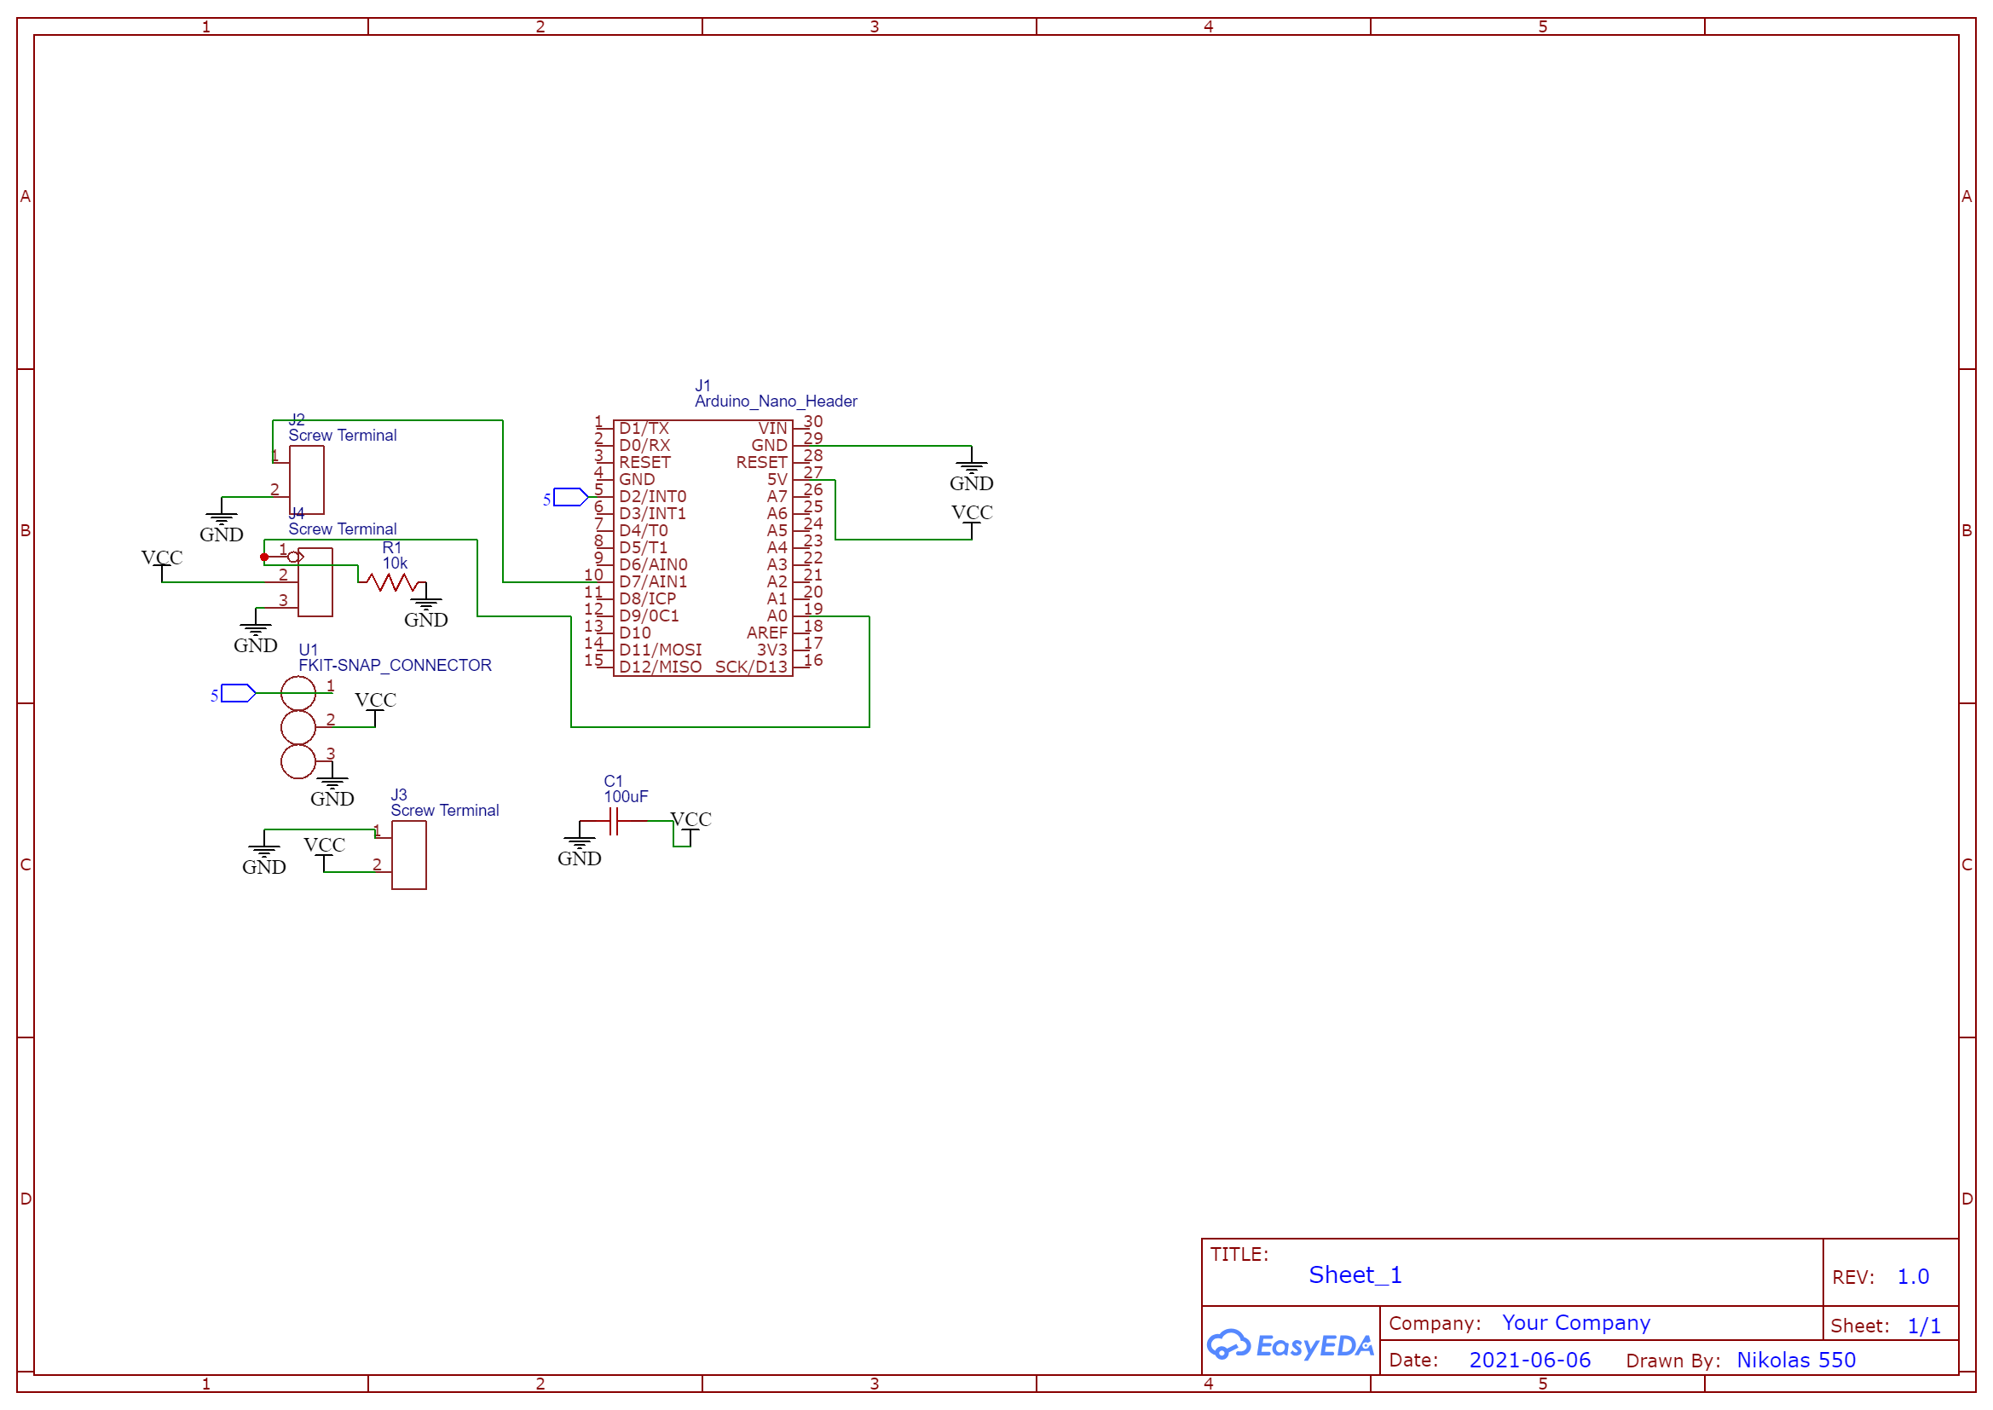
Task: Select the blue net port beside D2/INT0
Action: [570, 498]
